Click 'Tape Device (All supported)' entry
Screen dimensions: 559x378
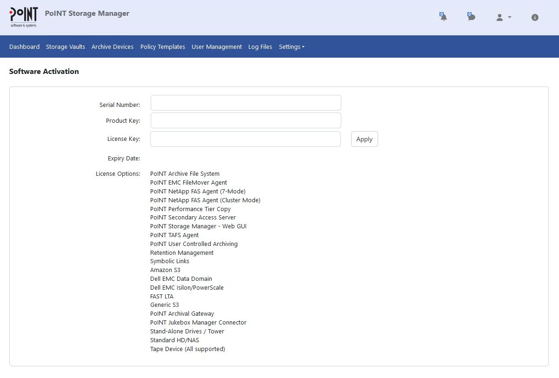[x=187, y=349]
